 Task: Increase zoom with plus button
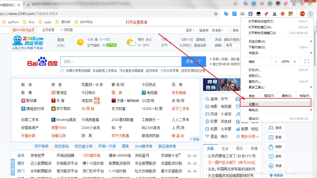pyautogui.click(x=295, y=61)
